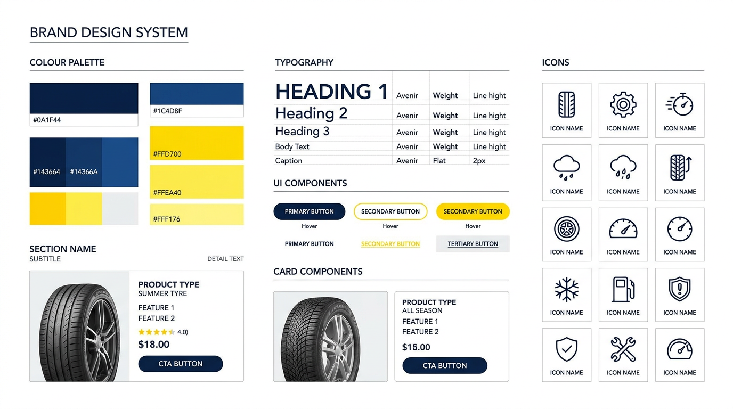Screen dimensions: 733x409
Task: Click the five-star rating on the Summer Tyre card
Action: (x=157, y=332)
